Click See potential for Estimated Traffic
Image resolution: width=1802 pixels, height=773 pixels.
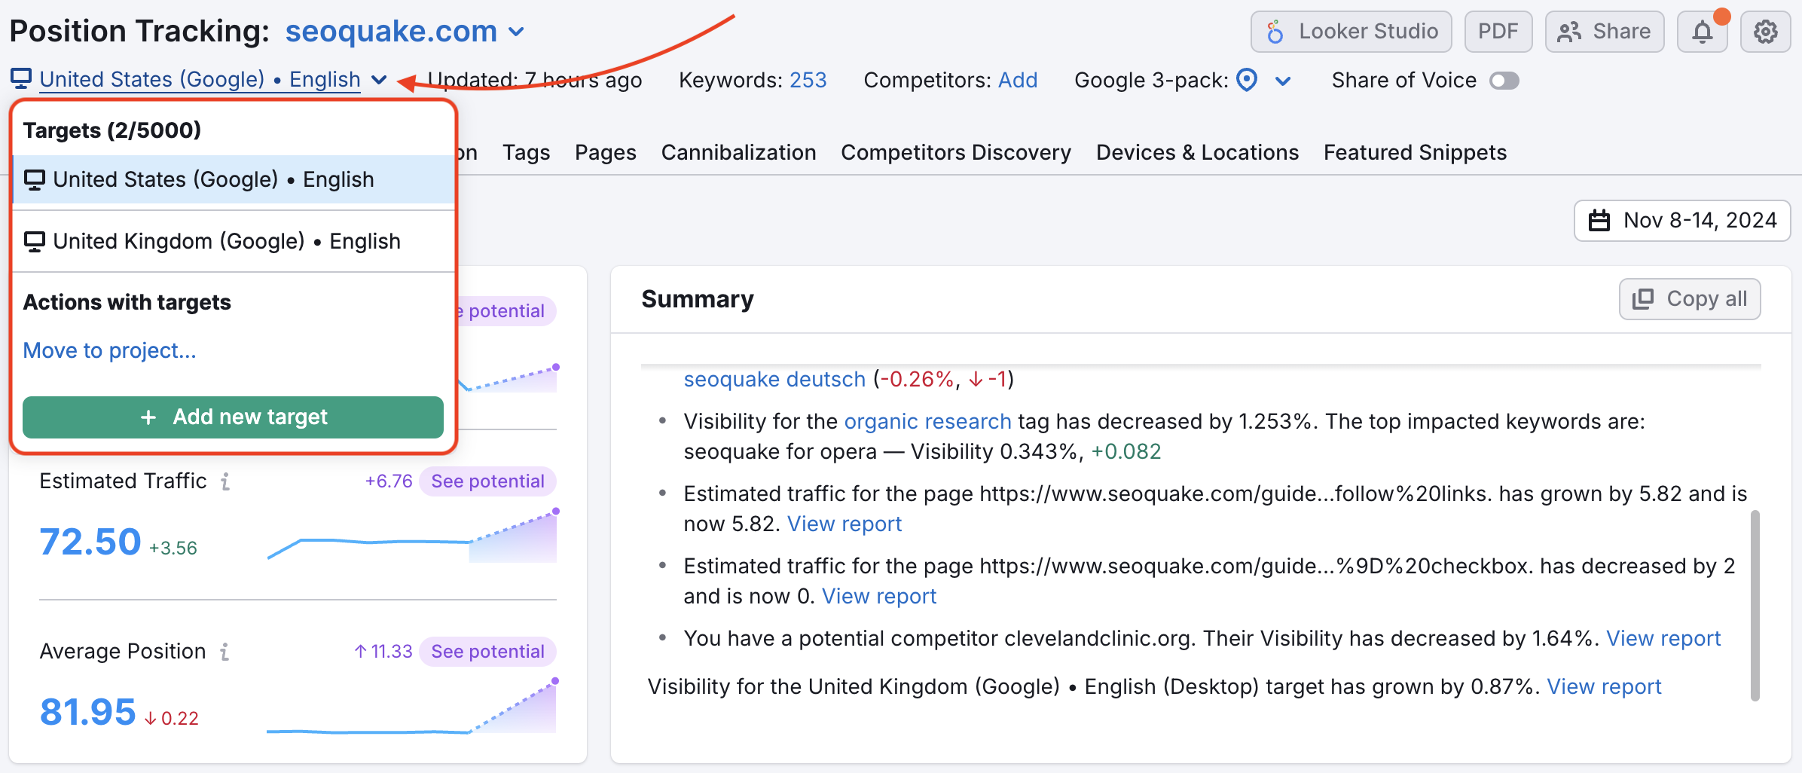coord(487,481)
